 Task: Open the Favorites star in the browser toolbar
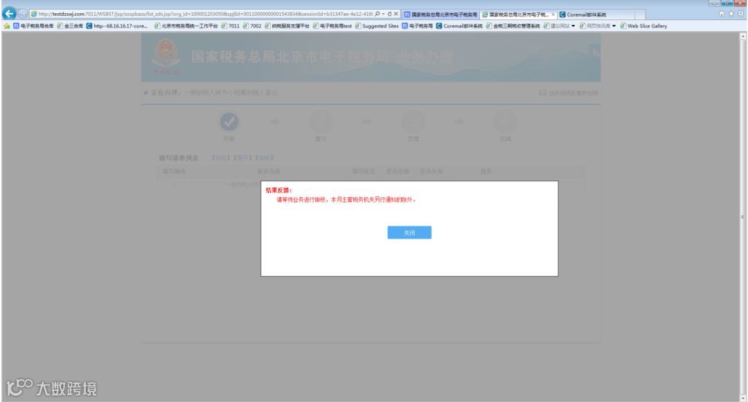(x=731, y=14)
